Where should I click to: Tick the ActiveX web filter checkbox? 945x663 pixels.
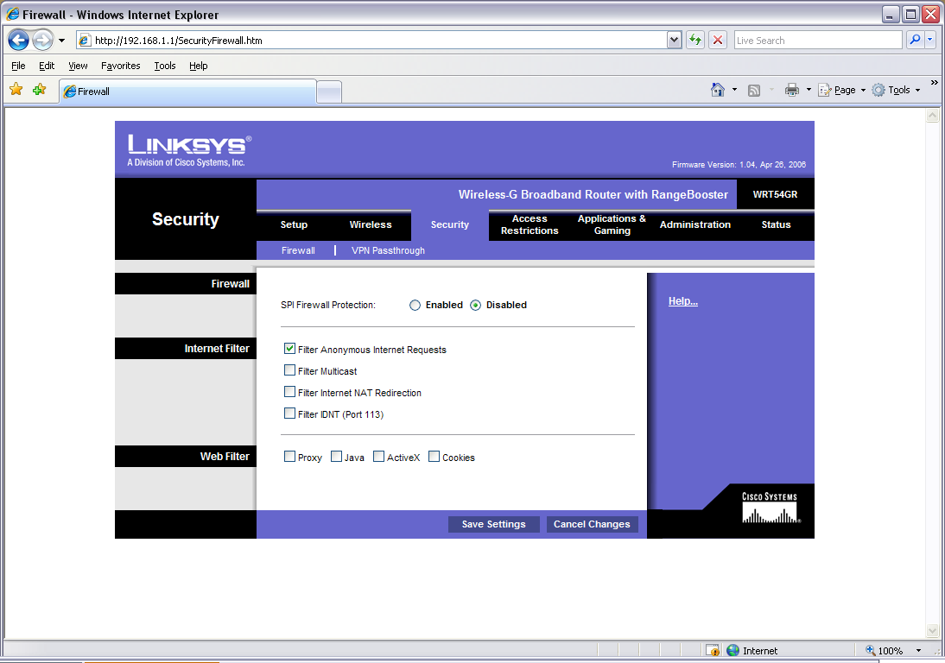378,457
